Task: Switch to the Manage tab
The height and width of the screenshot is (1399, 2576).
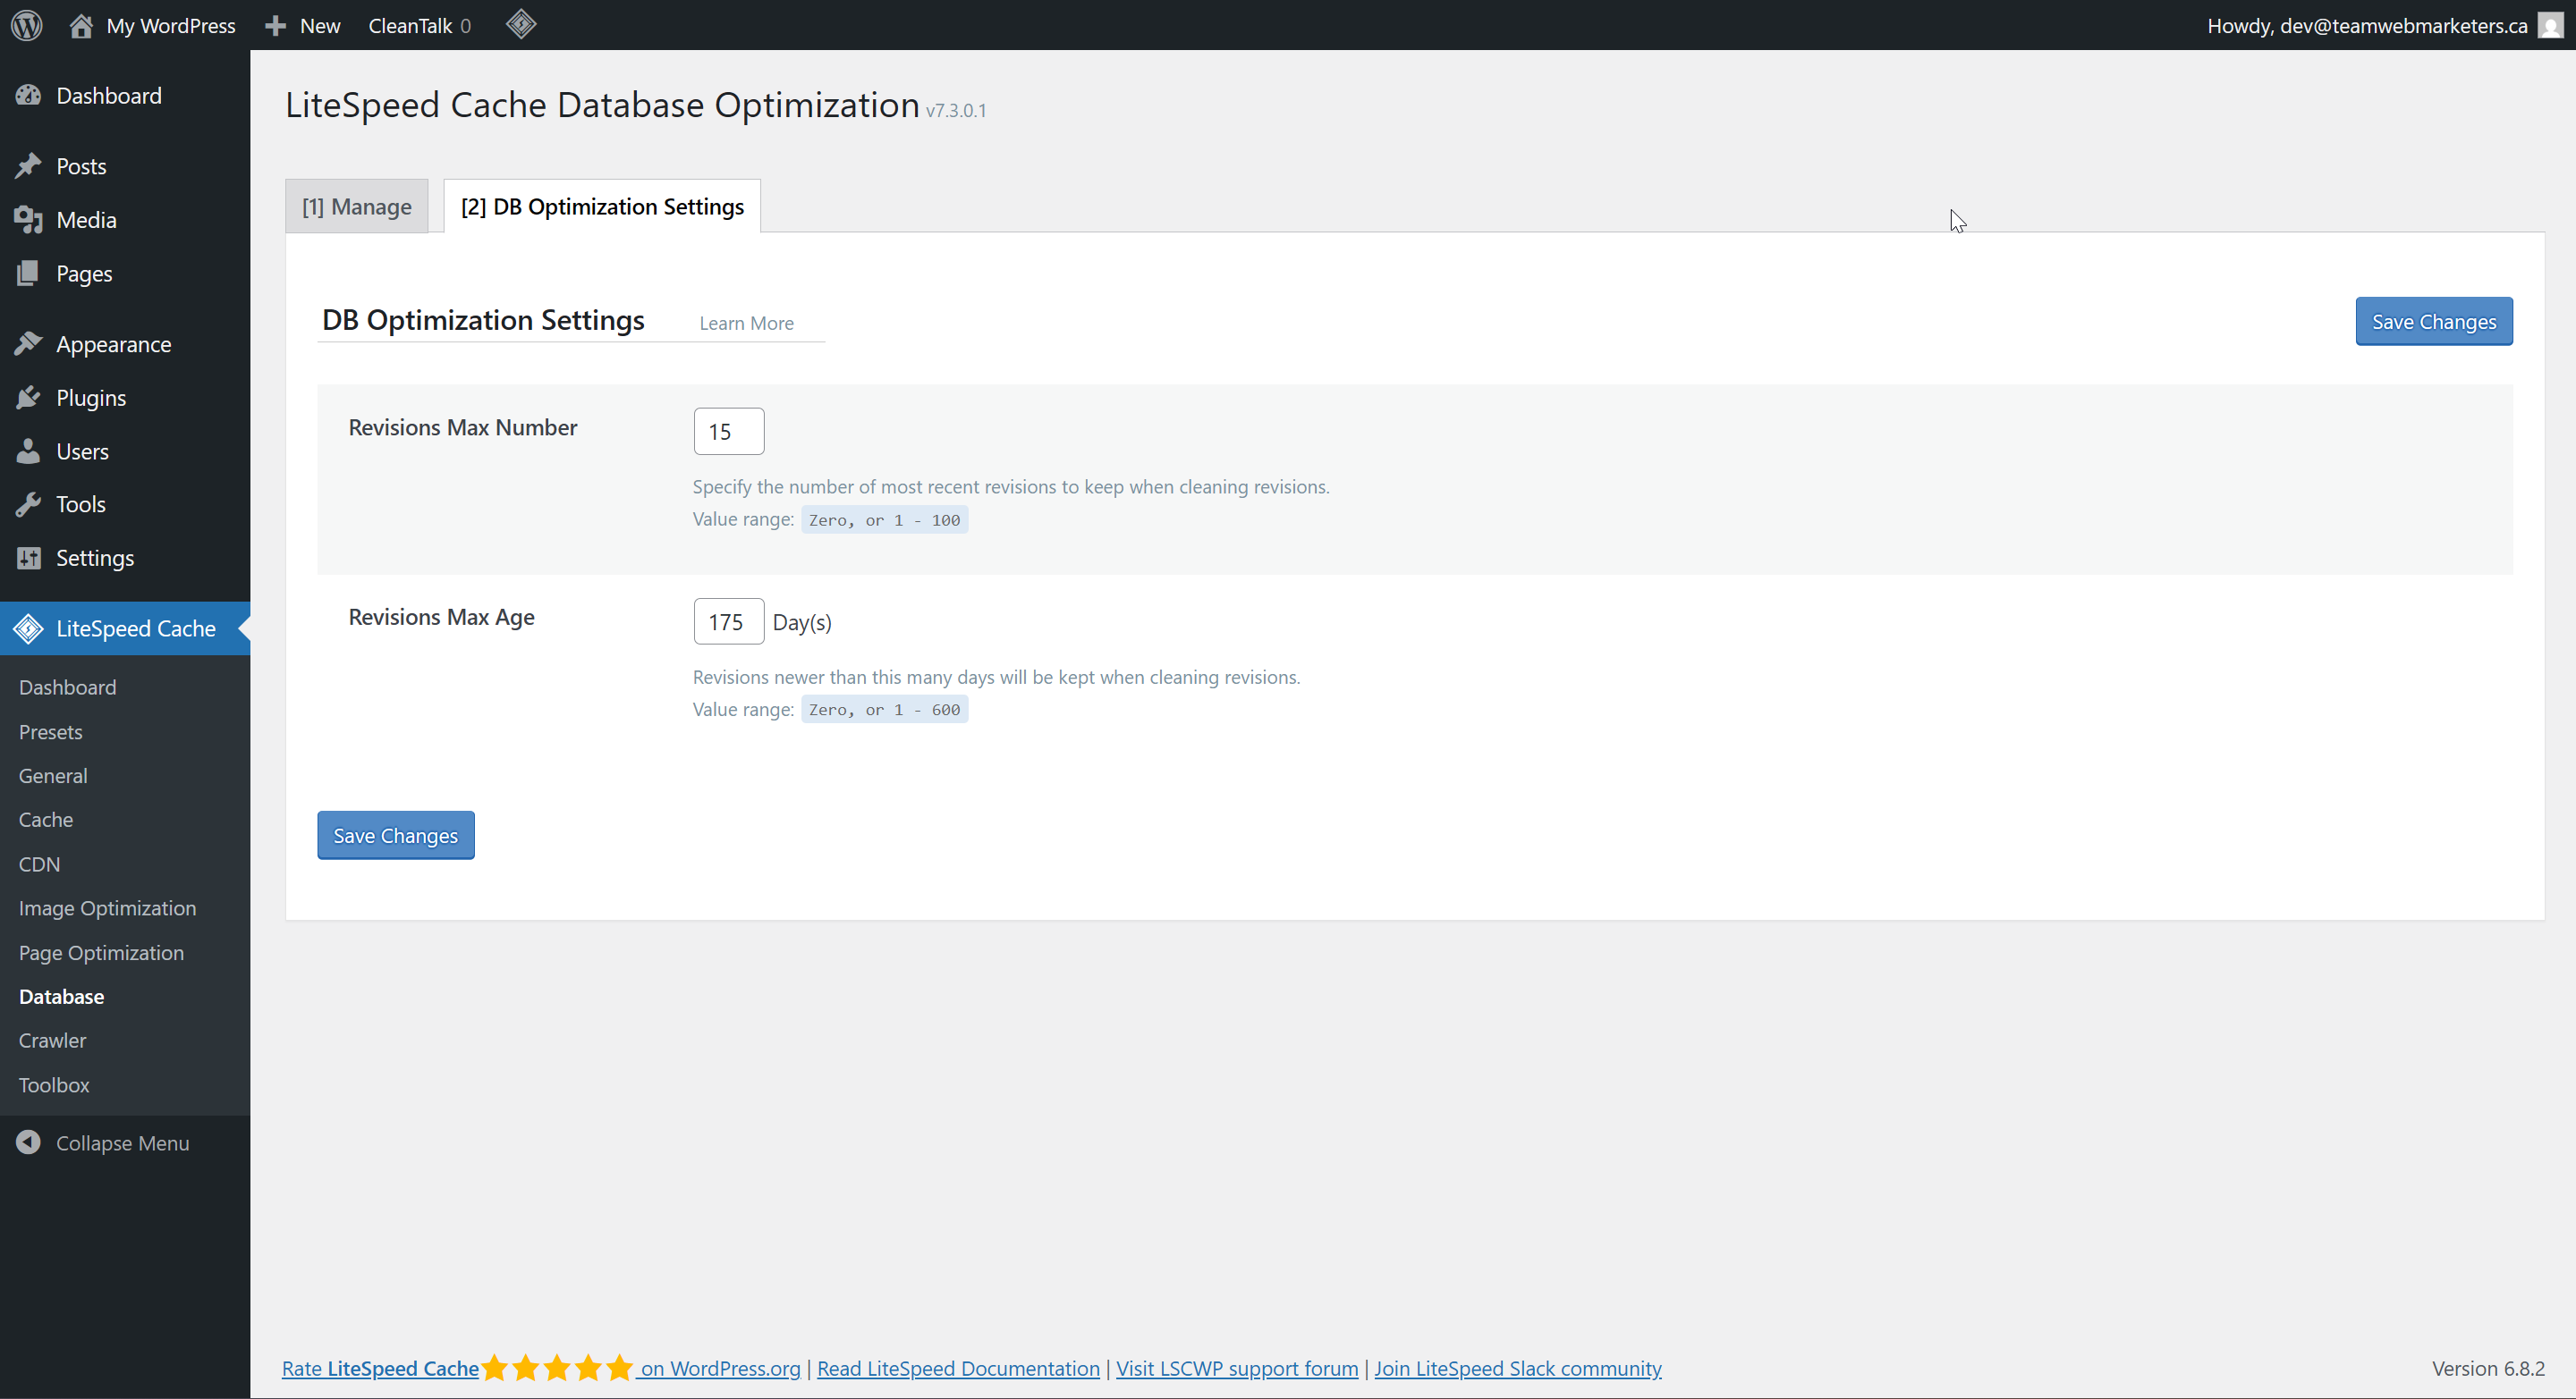Action: pos(357,206)
